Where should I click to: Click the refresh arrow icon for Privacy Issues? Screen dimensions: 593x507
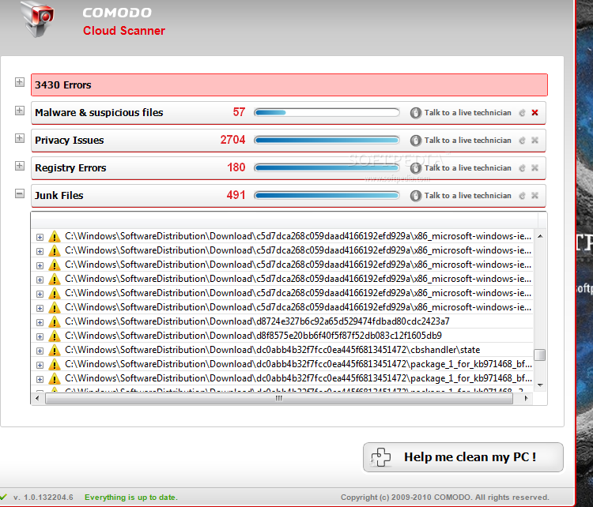pyautogui.click(x=523, y=140)
